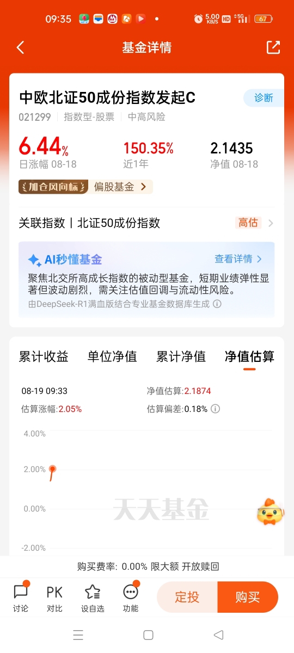
Task: Tap the 定投 button
Action: [x=187, y=597]
